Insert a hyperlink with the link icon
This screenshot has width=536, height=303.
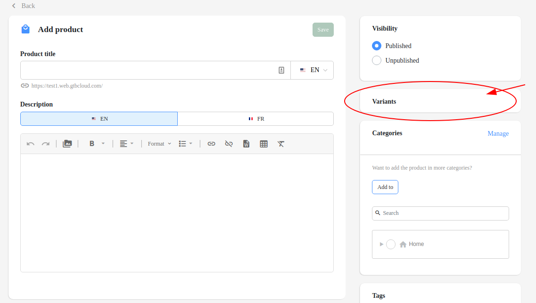tap(211, 144)
